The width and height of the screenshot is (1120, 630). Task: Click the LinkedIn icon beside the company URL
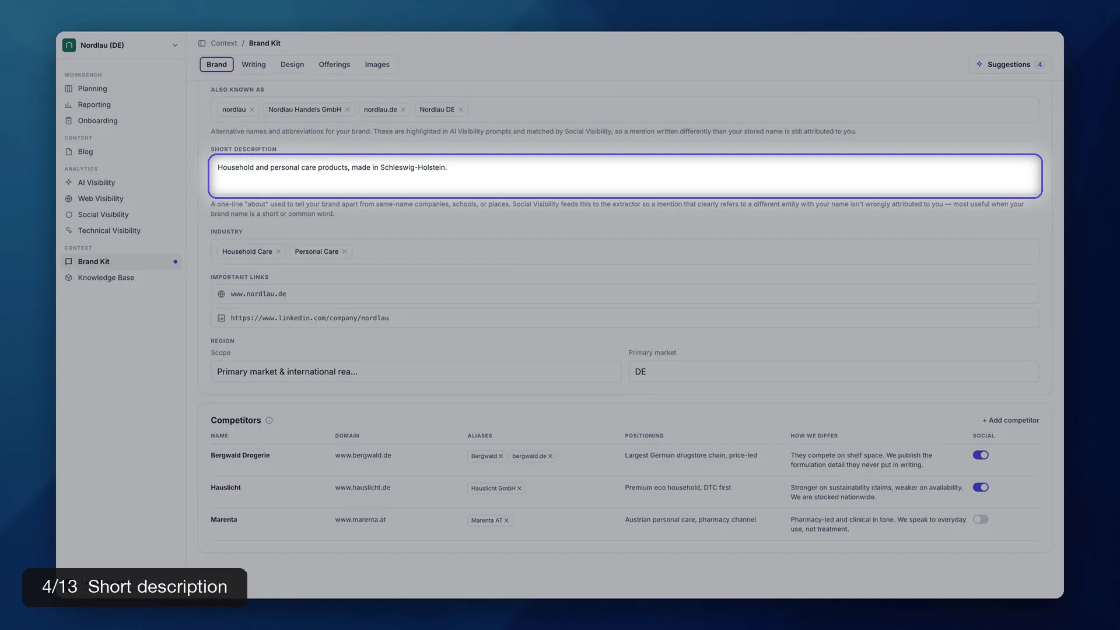pos(221,318)
